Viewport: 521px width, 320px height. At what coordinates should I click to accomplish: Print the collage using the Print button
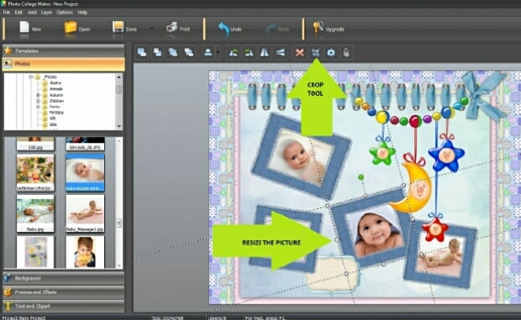point(178,29)
